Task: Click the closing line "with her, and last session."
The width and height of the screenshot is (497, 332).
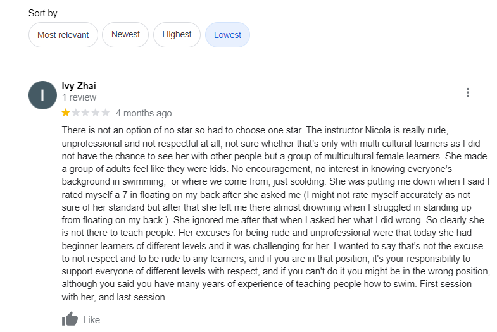Action: pyautogui.click(x=115, y=297)
